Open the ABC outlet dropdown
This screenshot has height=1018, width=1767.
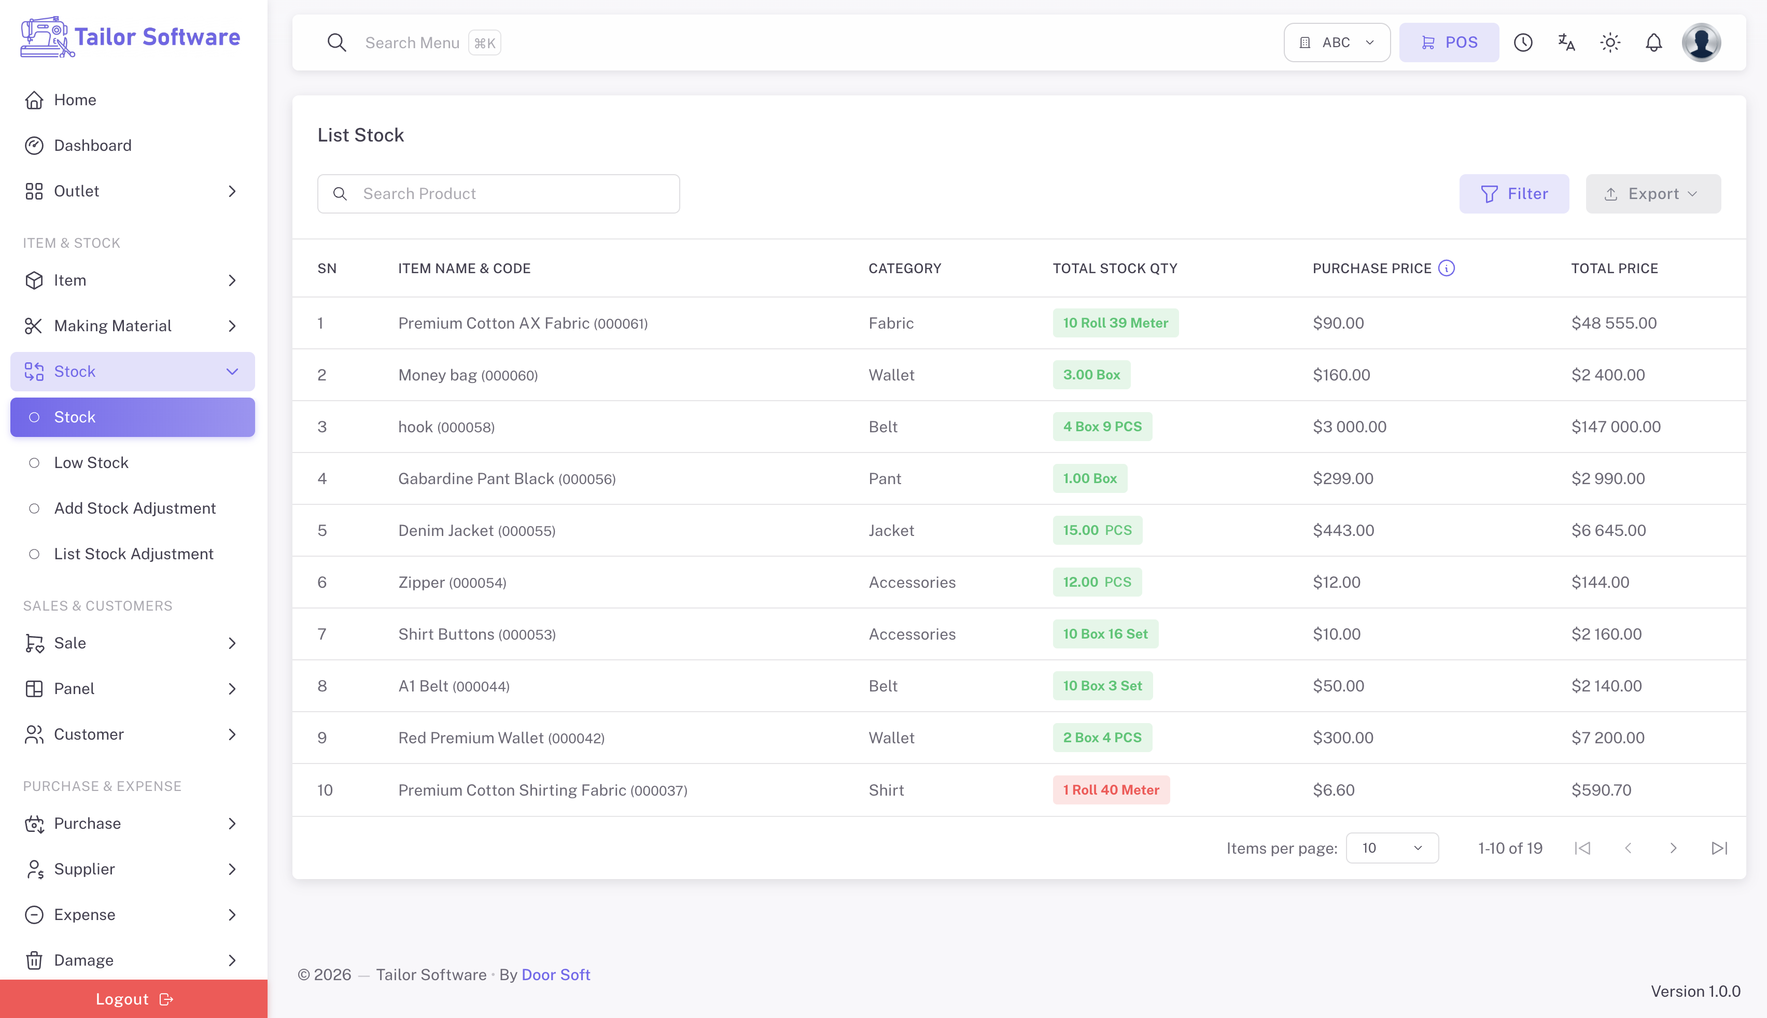coord(1336,43)
